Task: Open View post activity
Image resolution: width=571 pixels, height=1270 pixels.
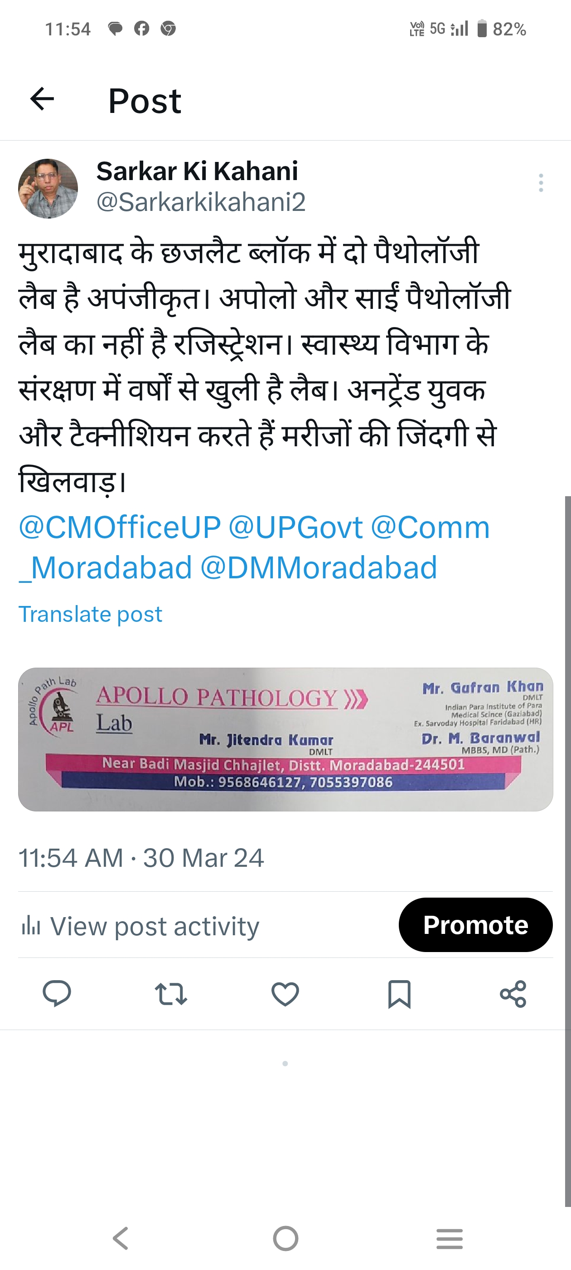Action: (140, 926)
